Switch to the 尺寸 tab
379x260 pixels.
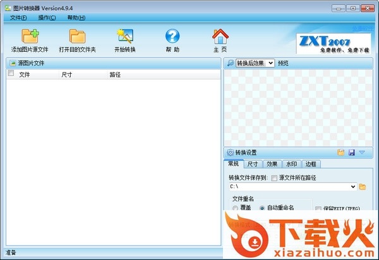[x=252, y=164]
